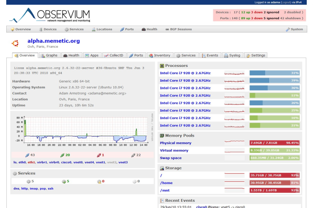313x208 pixels.
Task: Open the Ports menu in top navigation bar
Action: tap(127, 29)
